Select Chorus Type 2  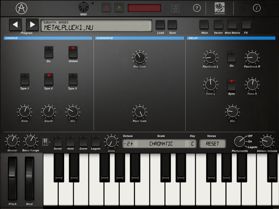(x=49, y=79)
